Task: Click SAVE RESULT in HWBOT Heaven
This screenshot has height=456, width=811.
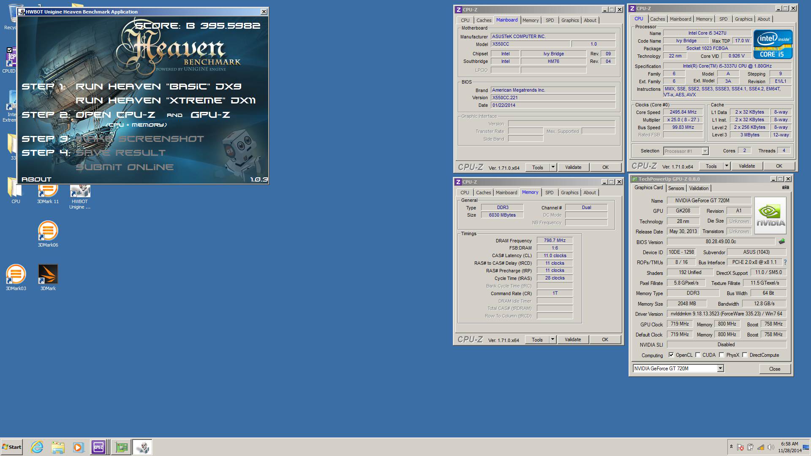Action: pyautogui.click(x=121, y=153)
